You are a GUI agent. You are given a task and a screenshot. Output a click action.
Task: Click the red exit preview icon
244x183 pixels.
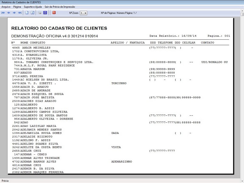(54, 13)
